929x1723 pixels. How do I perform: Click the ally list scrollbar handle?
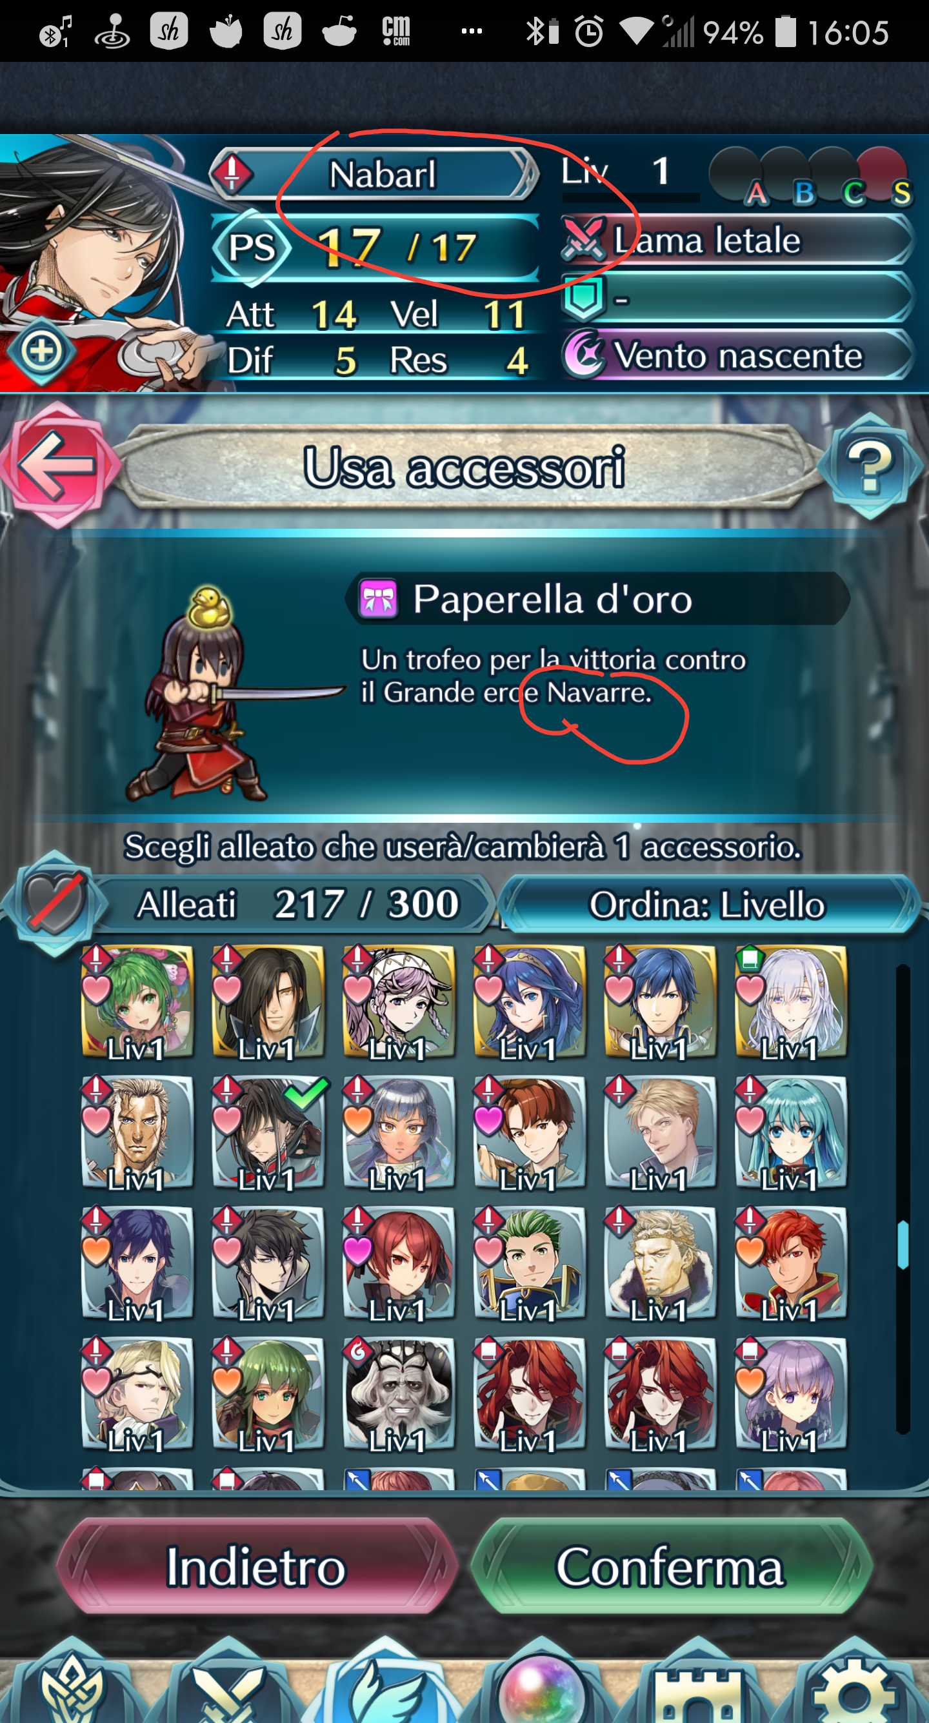pyautogui.click(x=903, y=1245)
